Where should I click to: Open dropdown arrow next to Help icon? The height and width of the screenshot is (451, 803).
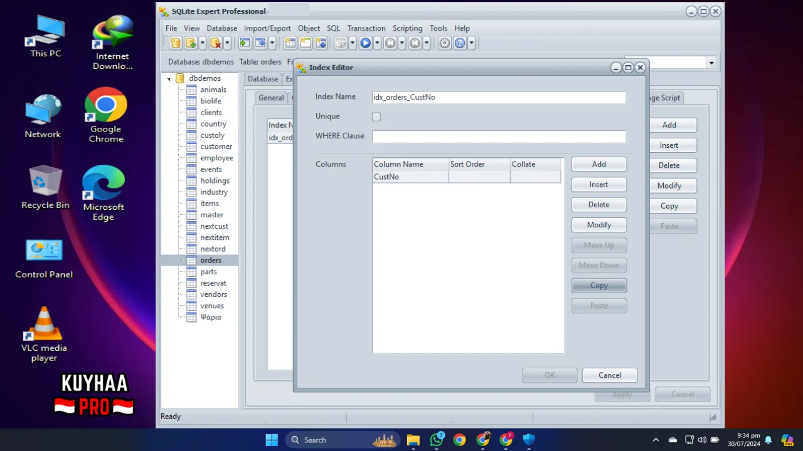[x=471, y=43]
